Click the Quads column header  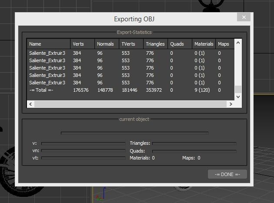coord(180,44)
